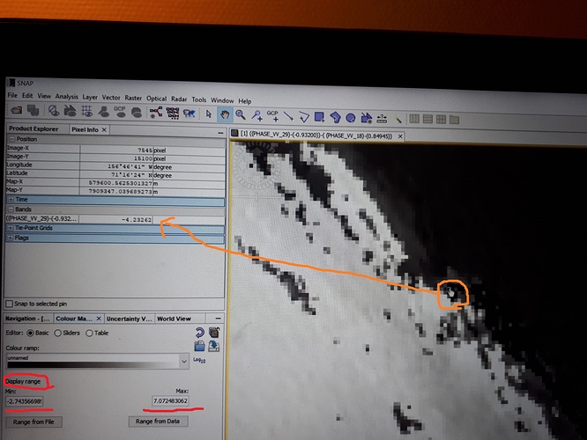Toggle the GCP overlay icon in toolbar
This screenshot has height=440, width=587.
click(120, 112)
